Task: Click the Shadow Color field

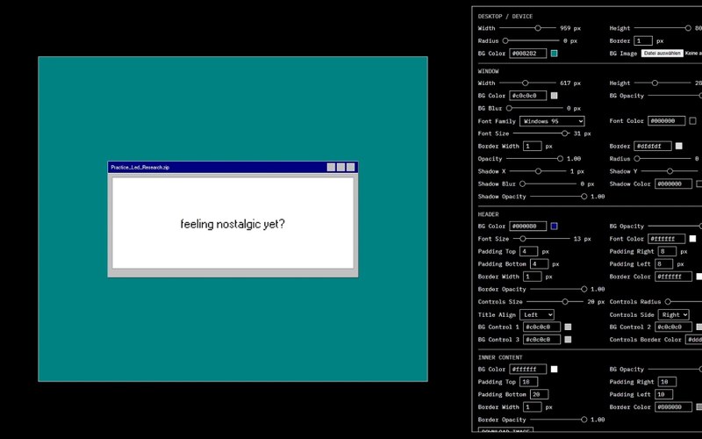Action: (x=673, y=184)
